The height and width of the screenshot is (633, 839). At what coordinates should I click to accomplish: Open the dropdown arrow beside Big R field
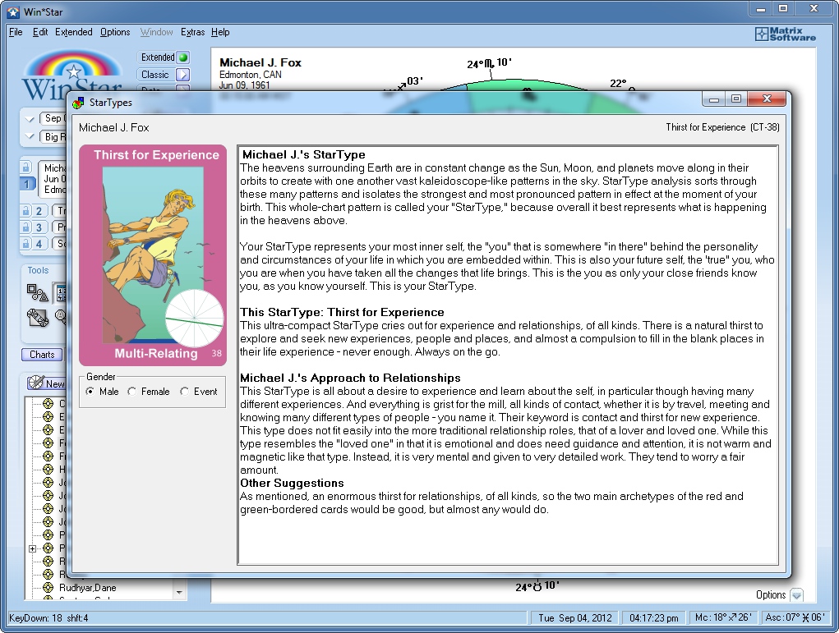(x=30, y=137)
